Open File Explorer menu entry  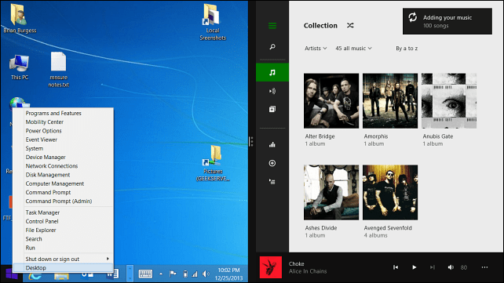pos(63,230)
